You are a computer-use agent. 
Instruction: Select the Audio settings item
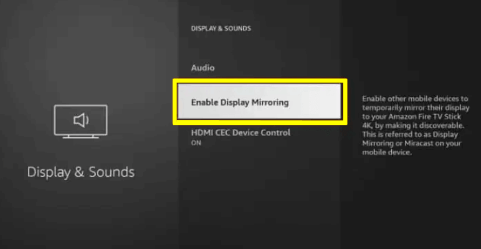202,68
